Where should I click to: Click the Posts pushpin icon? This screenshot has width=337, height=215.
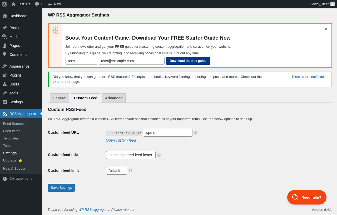click(x=5, y=28)
